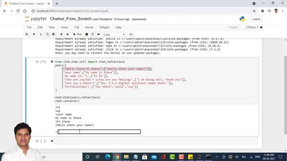Open the Widgets menu
Image resolution: width=287 pixels, height=161 pixels.
tap(104, 27)
